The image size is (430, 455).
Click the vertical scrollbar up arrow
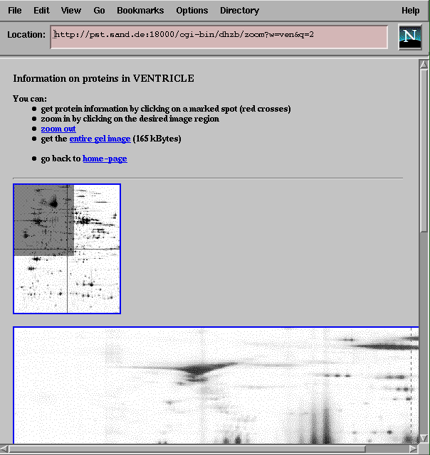pyautogui.click(x=424, y=64)
